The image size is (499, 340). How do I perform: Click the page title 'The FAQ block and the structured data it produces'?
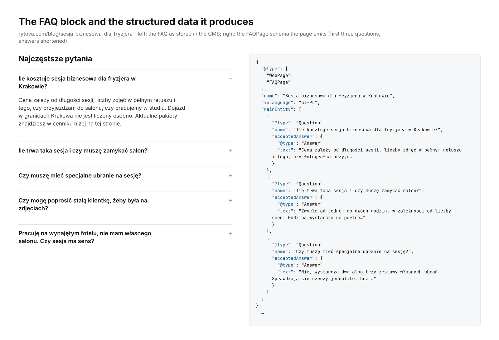click(x=136, y=22)
